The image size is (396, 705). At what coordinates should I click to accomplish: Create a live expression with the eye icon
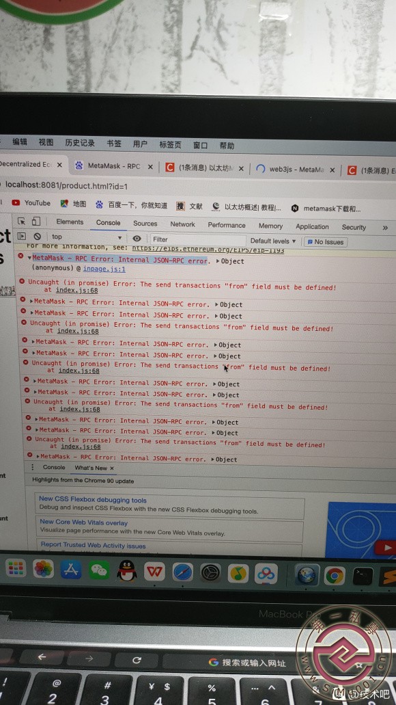pyautogui.click(x=137, y=238)
